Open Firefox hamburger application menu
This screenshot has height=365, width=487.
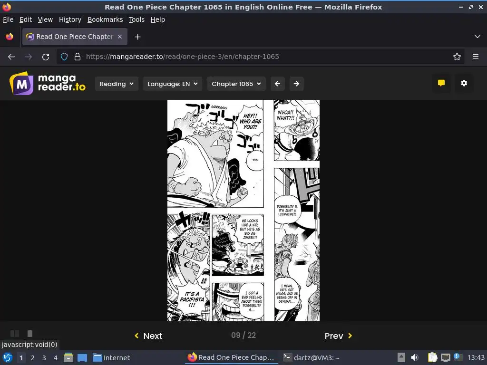(476, 57)
